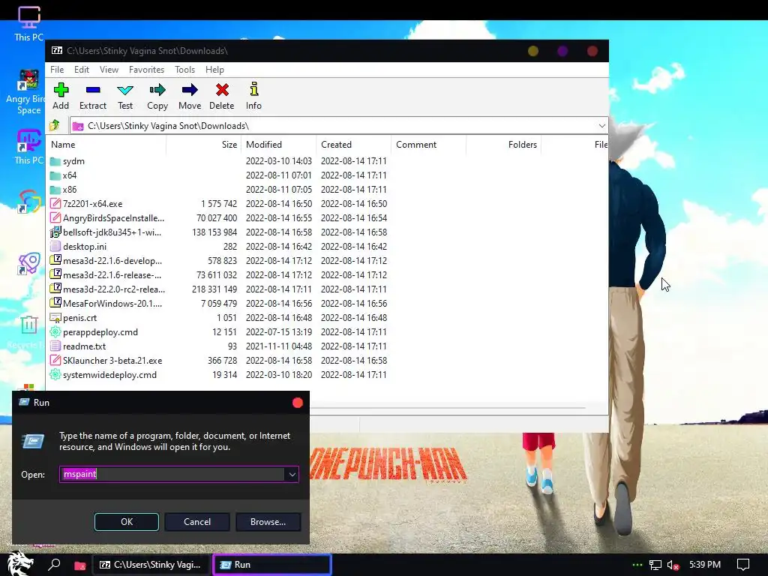Select the Move toolbar icon
Viewport: 768px width, 576px height.
(x=190, y=96)
